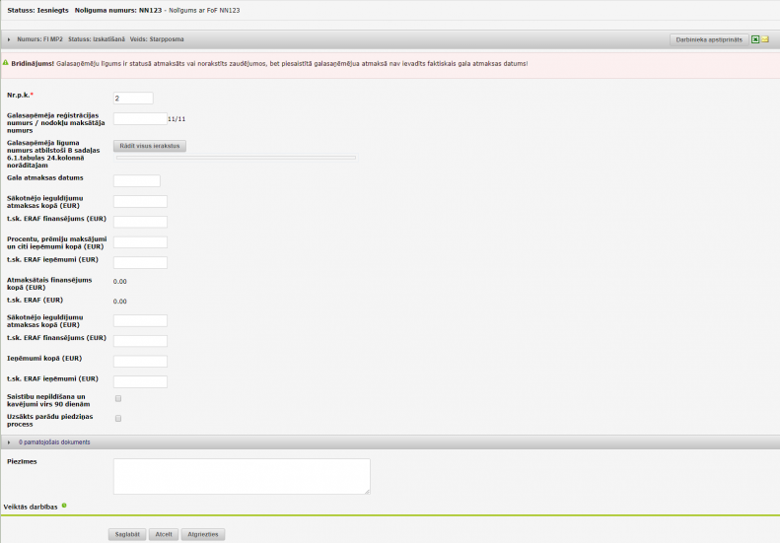
Task: Cancel changes using the Atcelt button
Action: 163,534
